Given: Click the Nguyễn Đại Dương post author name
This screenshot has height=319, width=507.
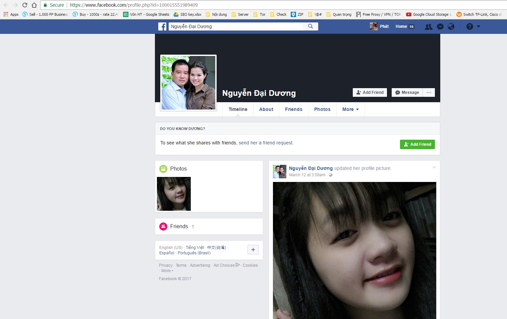Looking at the screenshot, I should click(x=311, y=168).
